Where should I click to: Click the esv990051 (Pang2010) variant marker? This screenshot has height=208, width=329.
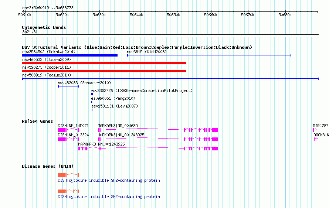(92, 102)
